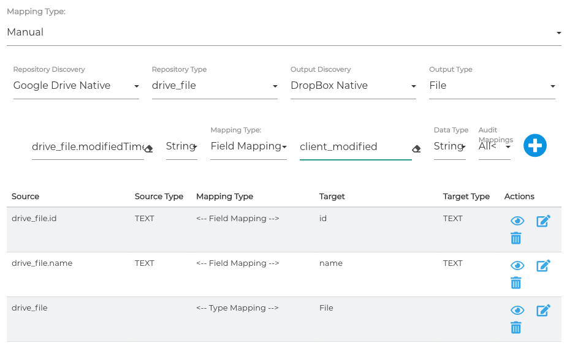Delete the drive_file Type Mapping row

point(516,328)
